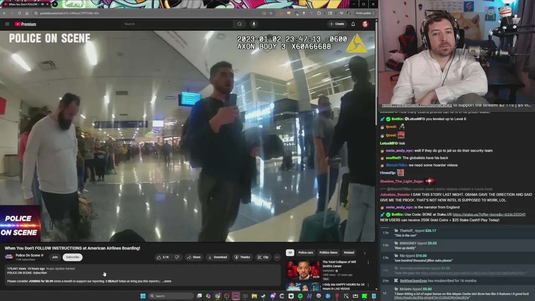Select the All filter chip
Viewport: 535px width, 301px height.
290,253
